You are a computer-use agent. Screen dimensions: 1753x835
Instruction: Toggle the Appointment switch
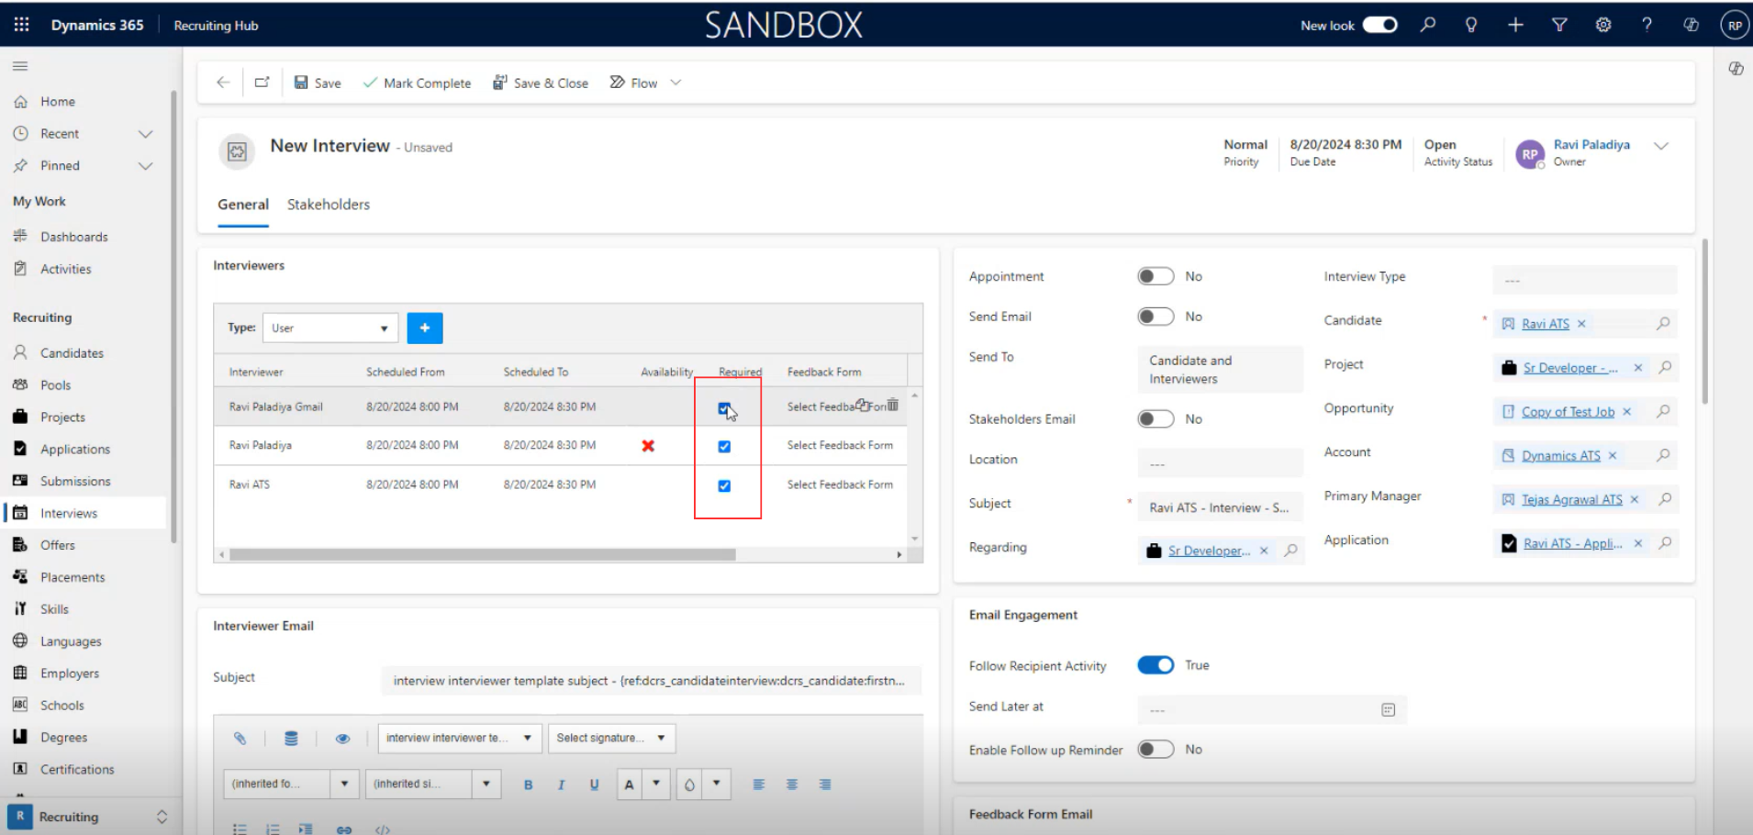click(1156, 276)
